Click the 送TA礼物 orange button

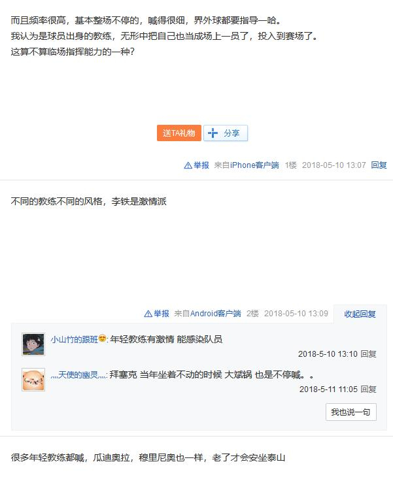pyautogui.click(x=179, y=133)
